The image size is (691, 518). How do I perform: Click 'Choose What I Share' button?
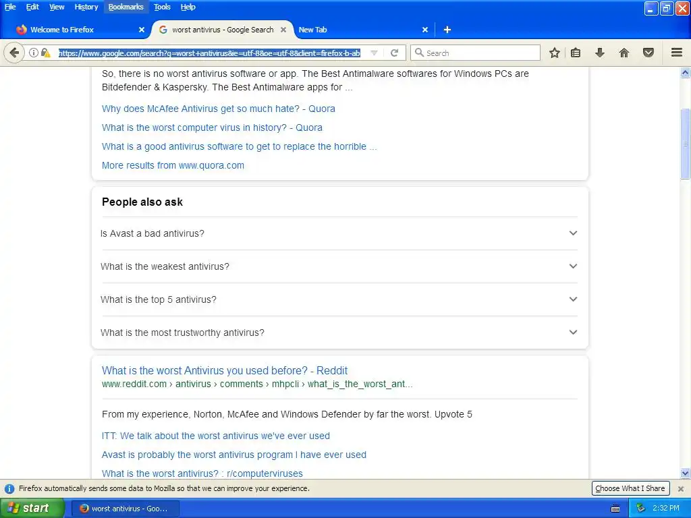coord(630,488)
